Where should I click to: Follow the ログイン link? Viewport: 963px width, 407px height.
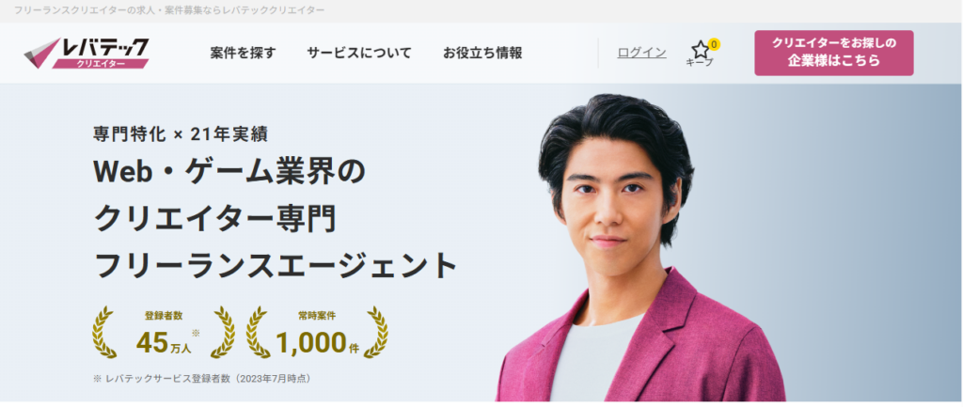pyautogui.click(x=641, y=53)
